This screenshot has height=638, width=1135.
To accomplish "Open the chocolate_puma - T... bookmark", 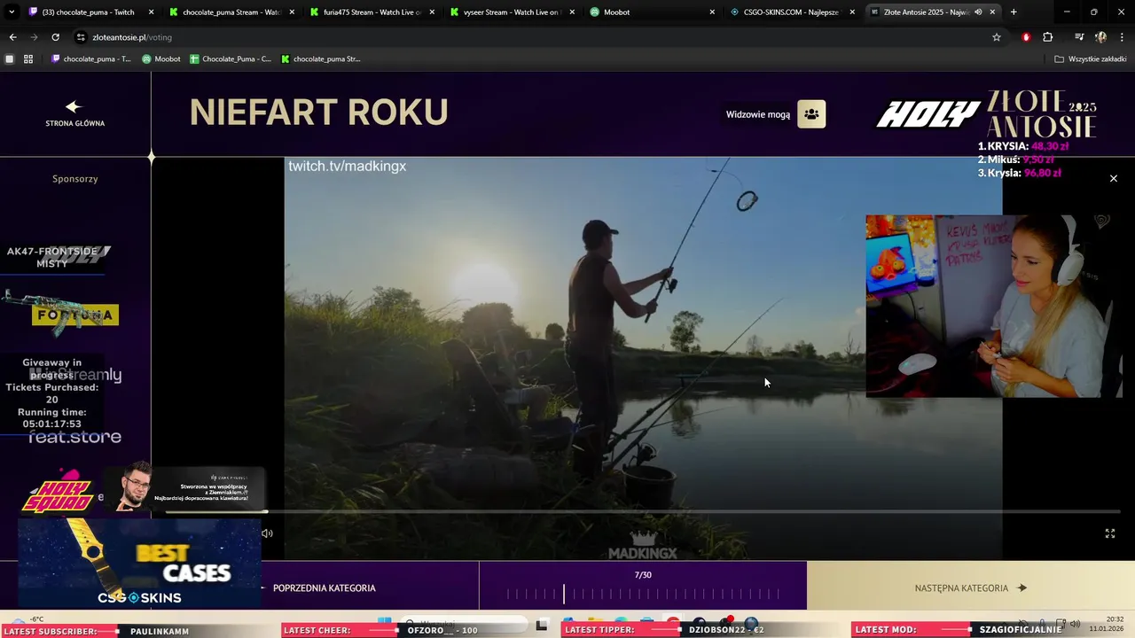I will [x=91, y=59].
